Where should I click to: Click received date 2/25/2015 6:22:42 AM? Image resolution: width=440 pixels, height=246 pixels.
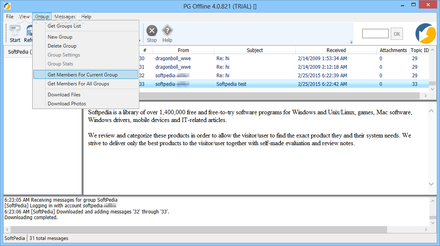[322, 84]
